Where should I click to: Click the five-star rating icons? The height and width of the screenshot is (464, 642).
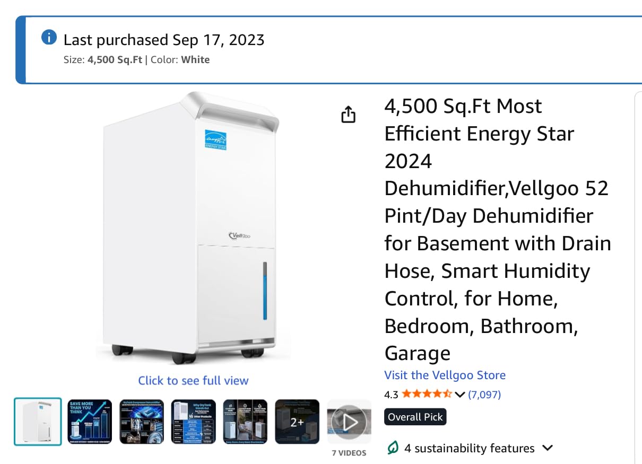click(x=428, y=394)
